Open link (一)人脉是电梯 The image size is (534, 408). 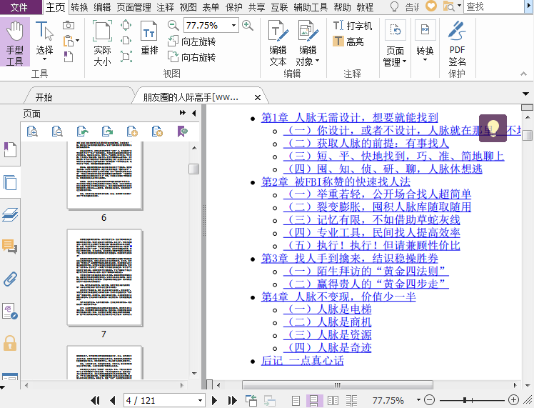click(x=327, y=309)
